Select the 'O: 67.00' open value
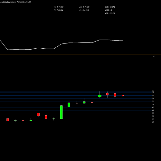 pos(58,7)
